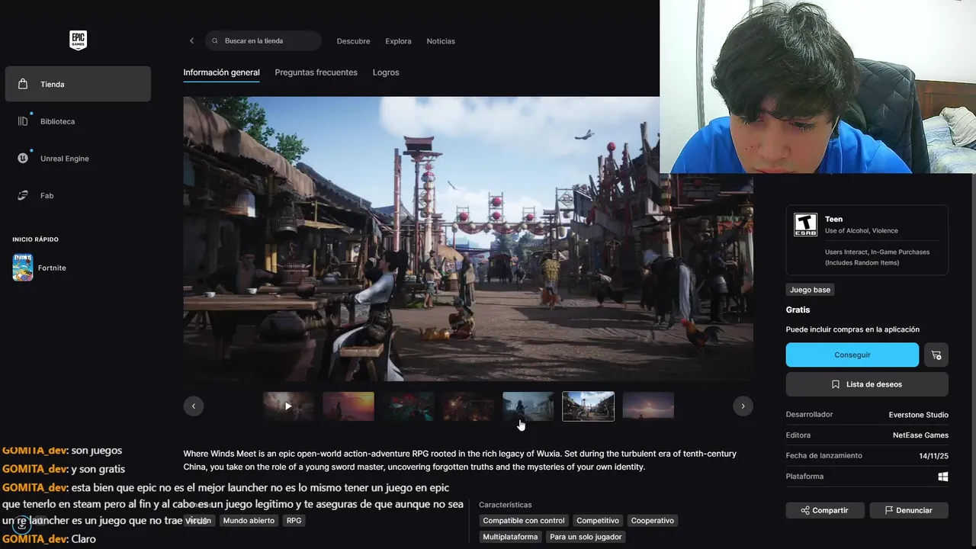Select the last purple sky thumbnail
This screenshot has width=976, height=549.
[648, 406]
